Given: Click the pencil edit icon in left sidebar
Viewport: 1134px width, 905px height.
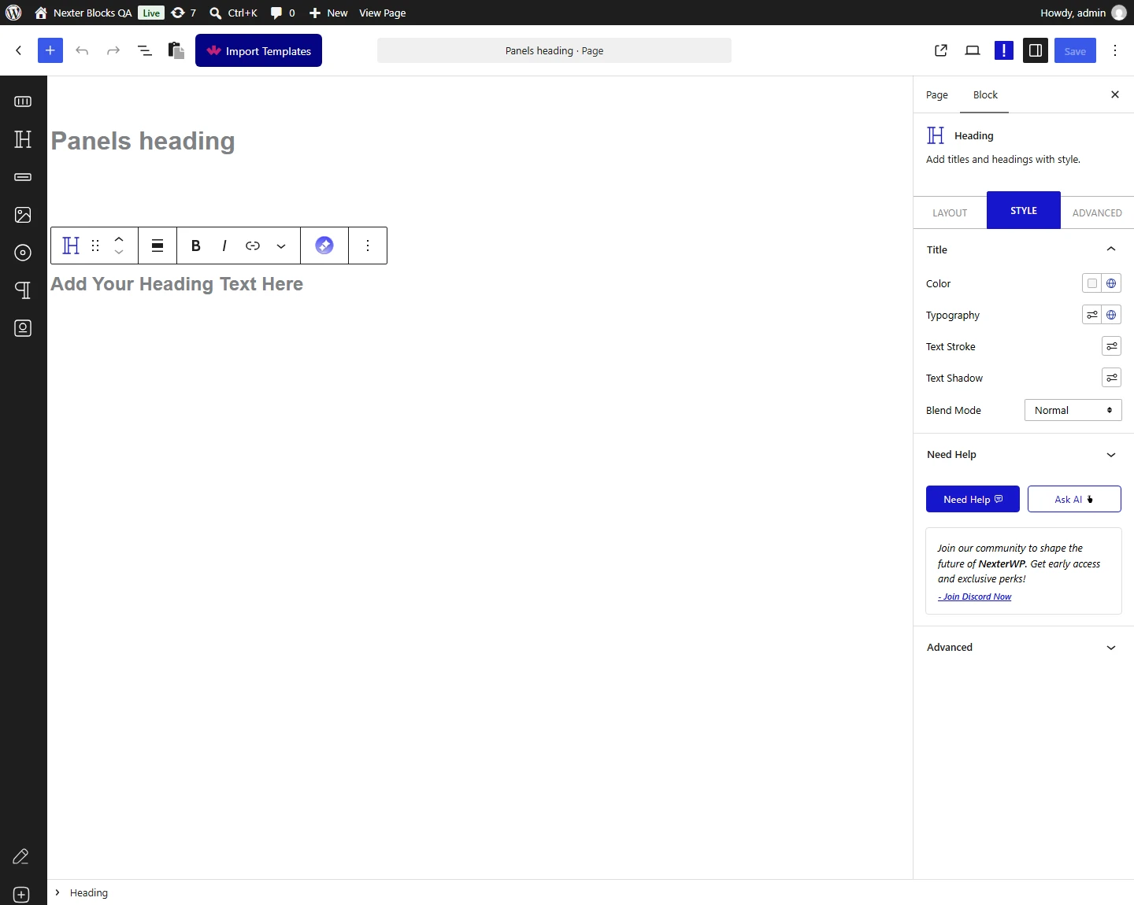Looking at the screenshot, I should [x=21, y=856].
